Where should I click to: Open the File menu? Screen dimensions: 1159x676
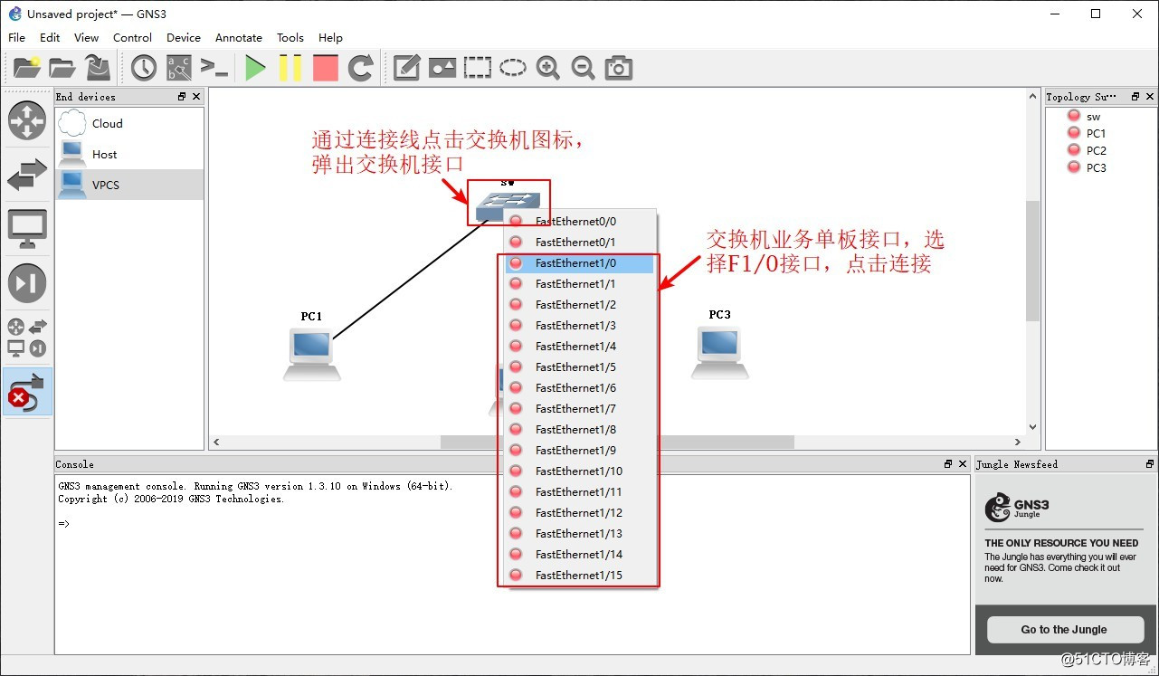point(17,37)
